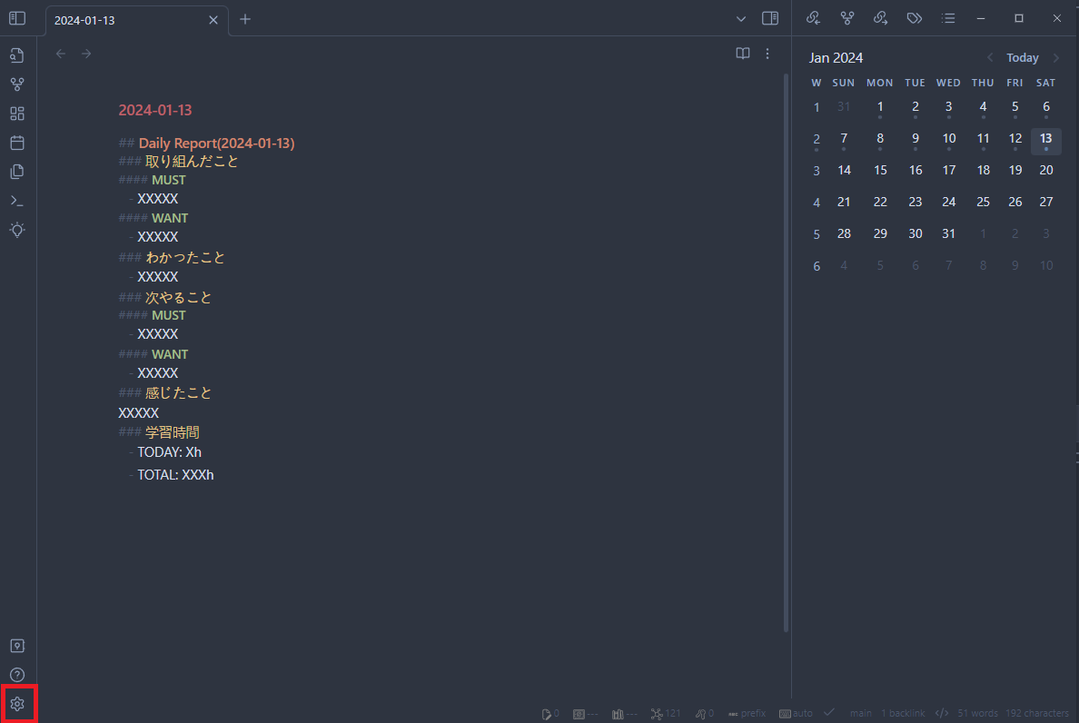Insert template via ribbon files icon
Screen dimensions: 1079x723
coord(17,172)
